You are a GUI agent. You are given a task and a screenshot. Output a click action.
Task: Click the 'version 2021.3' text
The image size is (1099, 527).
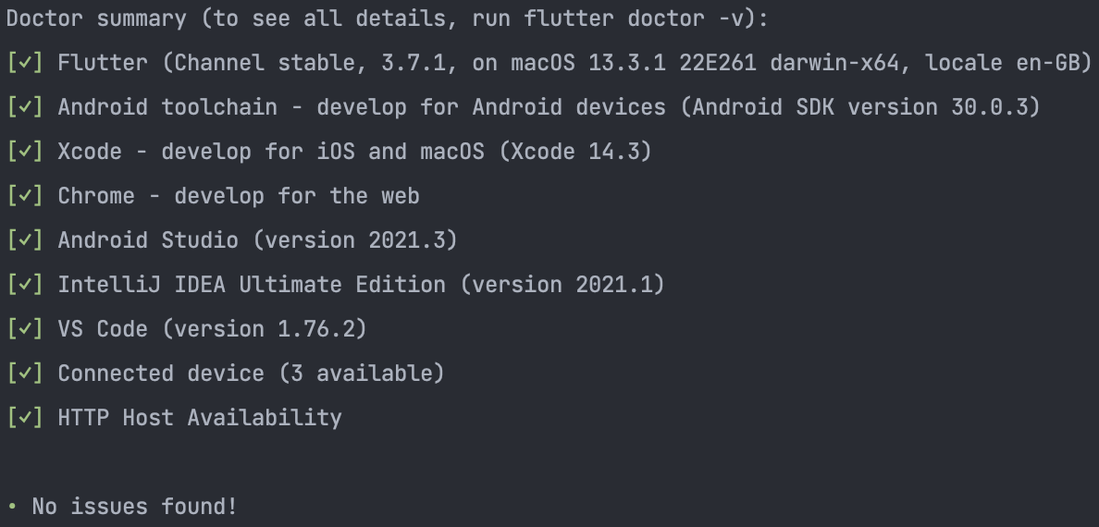click(x=355, y=240)
